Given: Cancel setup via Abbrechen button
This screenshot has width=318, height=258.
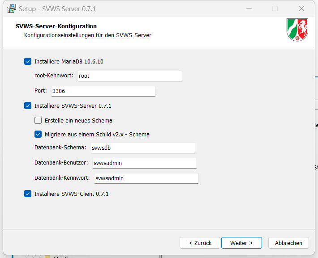Looking at the screenshot, I should [288, 243].
